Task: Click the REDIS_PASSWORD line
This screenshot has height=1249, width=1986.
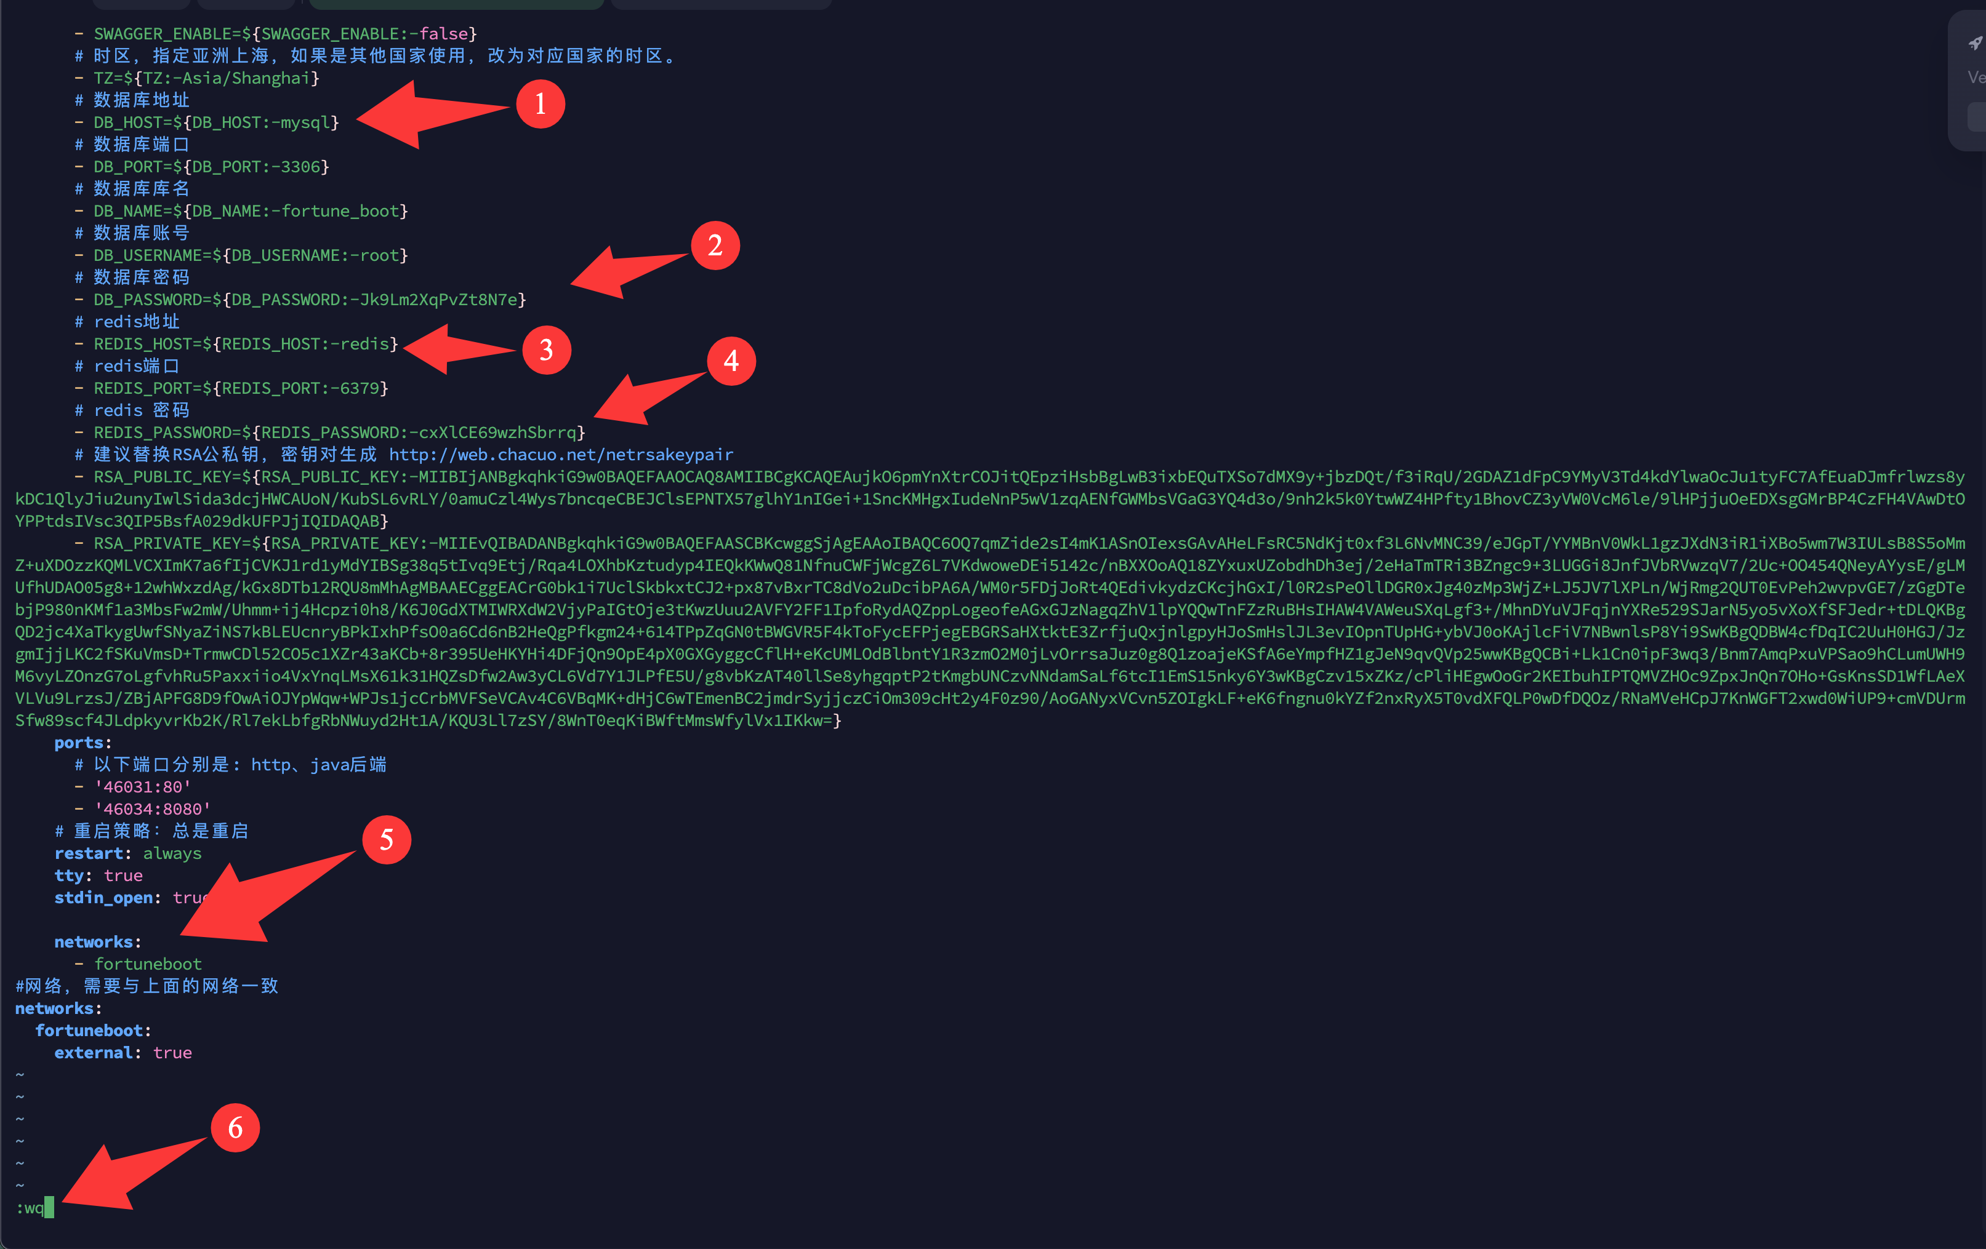Action: click(338, 432)
